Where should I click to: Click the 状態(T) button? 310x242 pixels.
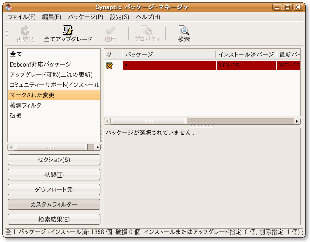(54, 175)
